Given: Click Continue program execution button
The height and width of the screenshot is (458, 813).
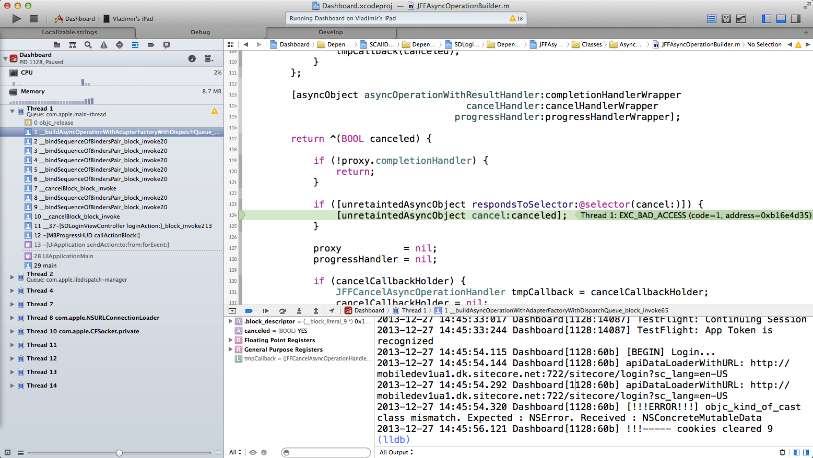Looking at the screenshot, I should pos(266,310).
